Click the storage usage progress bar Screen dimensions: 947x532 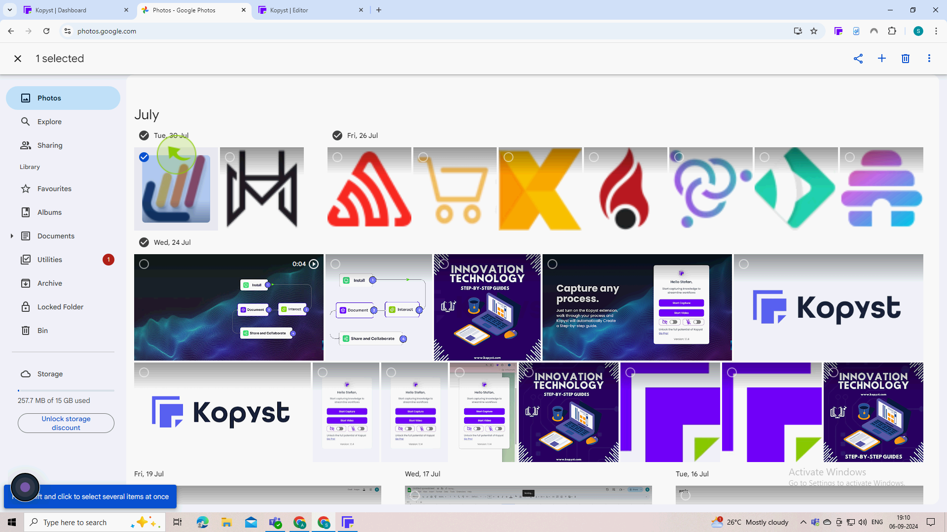(66, 391)
